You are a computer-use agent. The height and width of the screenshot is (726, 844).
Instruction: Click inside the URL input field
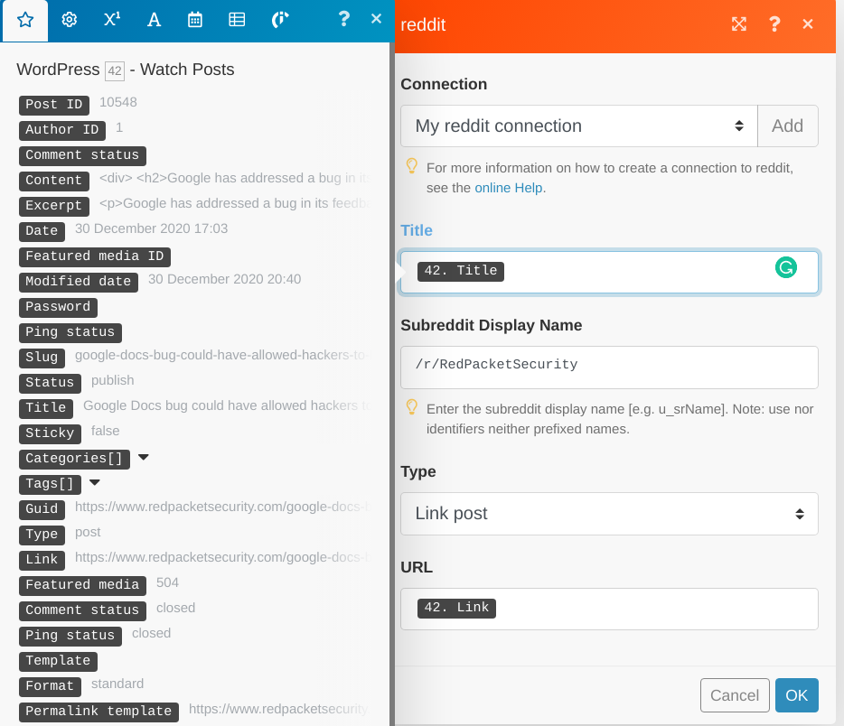[609, 609]
